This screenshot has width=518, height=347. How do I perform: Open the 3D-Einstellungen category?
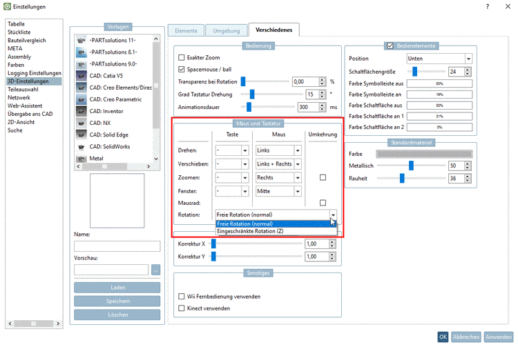click(x=34, y=81)
